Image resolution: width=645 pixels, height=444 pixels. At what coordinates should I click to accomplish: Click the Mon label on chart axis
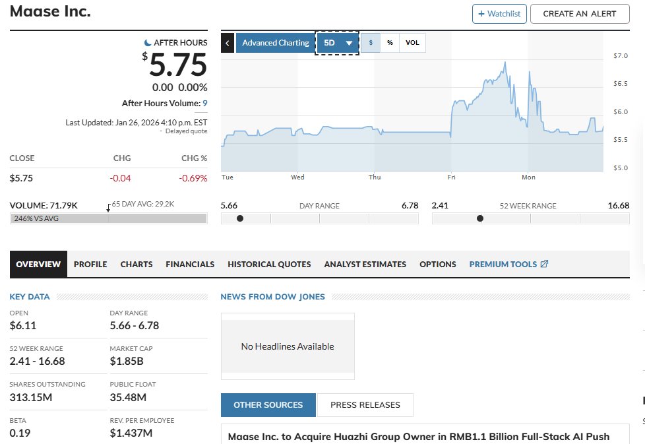(x=528, y=177)
